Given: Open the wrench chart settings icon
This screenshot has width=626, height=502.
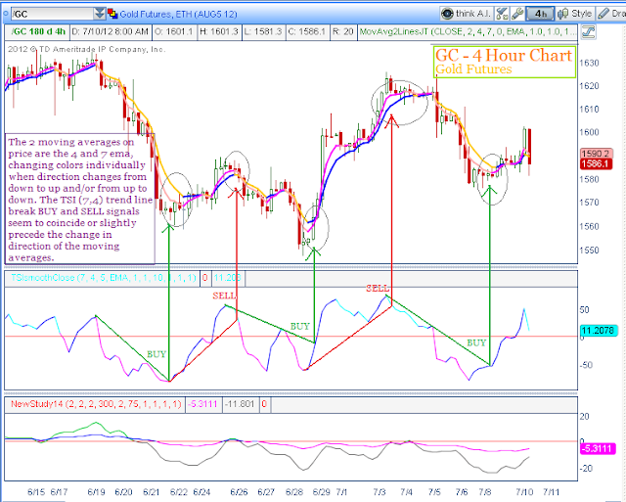Looking at the screenshot, I should (x=517, y=14).
